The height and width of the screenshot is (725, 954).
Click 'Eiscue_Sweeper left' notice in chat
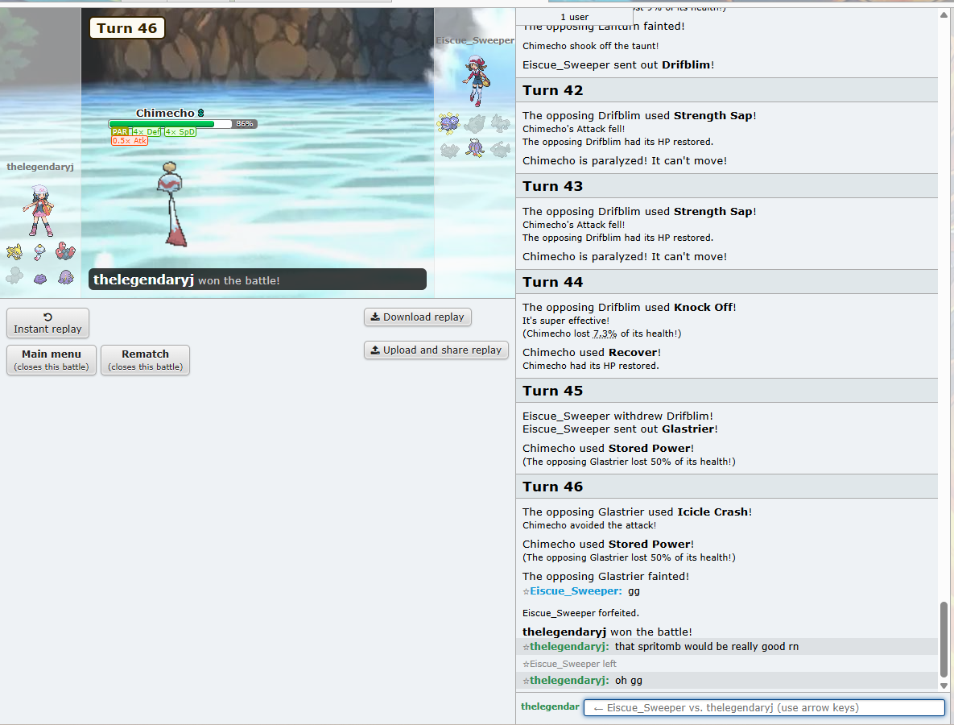(x=569, y=664)
